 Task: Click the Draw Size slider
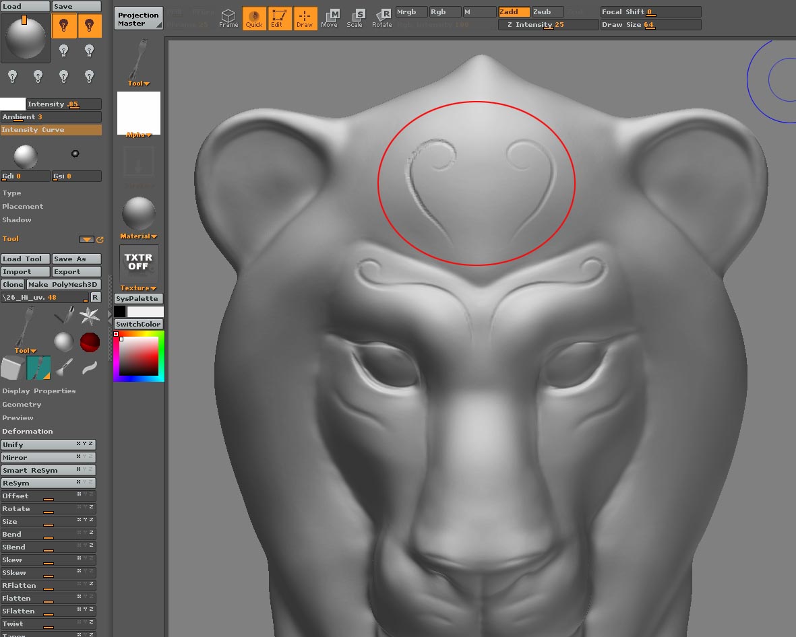tap(650, 25)
